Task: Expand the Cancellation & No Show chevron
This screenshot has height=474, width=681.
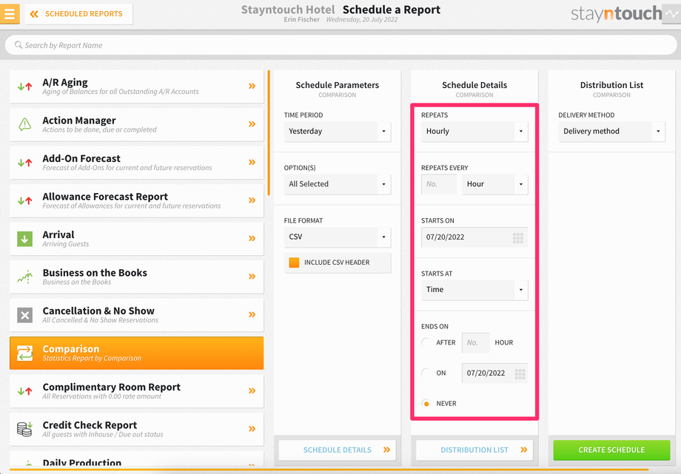Action: coord(252,315)
